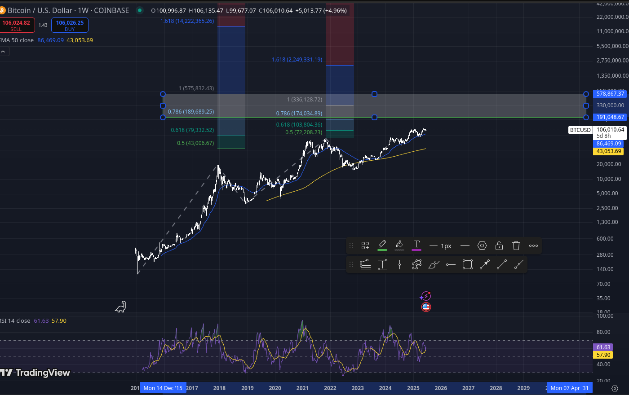
Task: Click the 1.618 (2,249,331.19) Fib label
Action: (297, 60)
